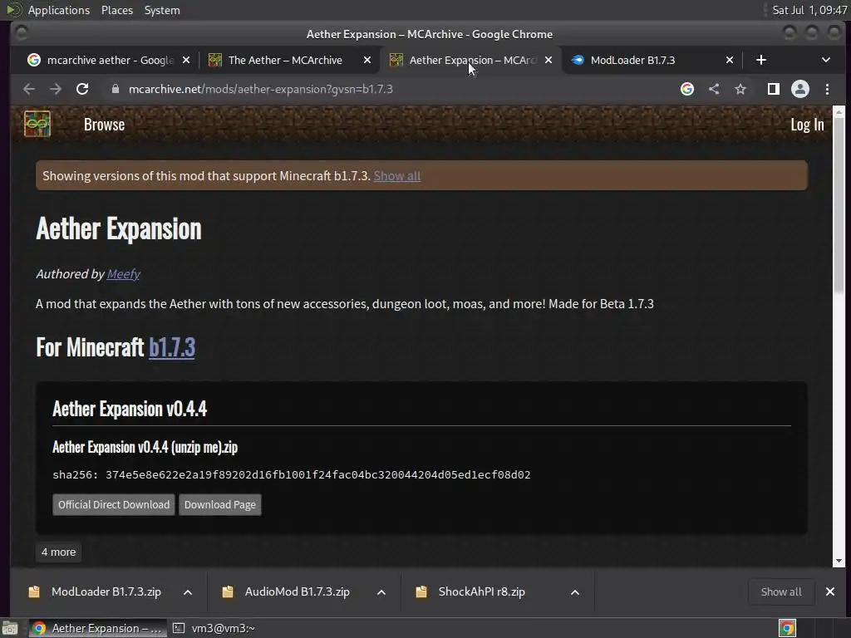The image size is (851, 638).
Task: Open a new tab with plus
Action: click(x=761, y=60)
